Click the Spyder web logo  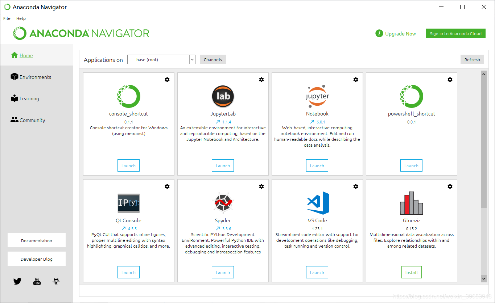pyautogui.click(x=223, y=203)
